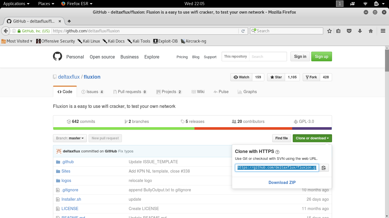Open the Applications menu
Screen dimensions: 389x218
click(16, 4)
